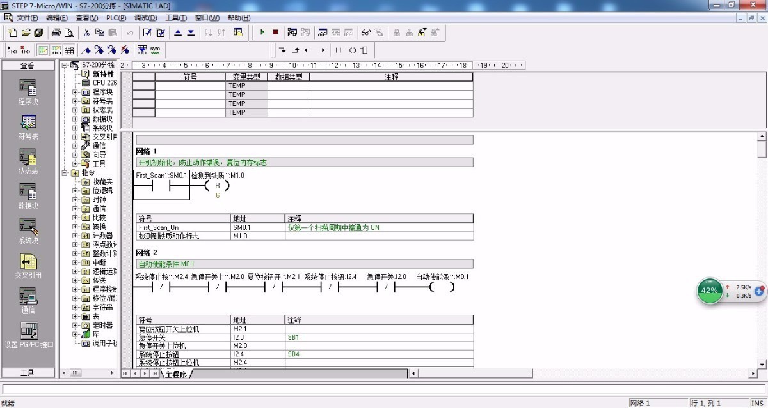Click the 42% floating monitor widget

709,291
